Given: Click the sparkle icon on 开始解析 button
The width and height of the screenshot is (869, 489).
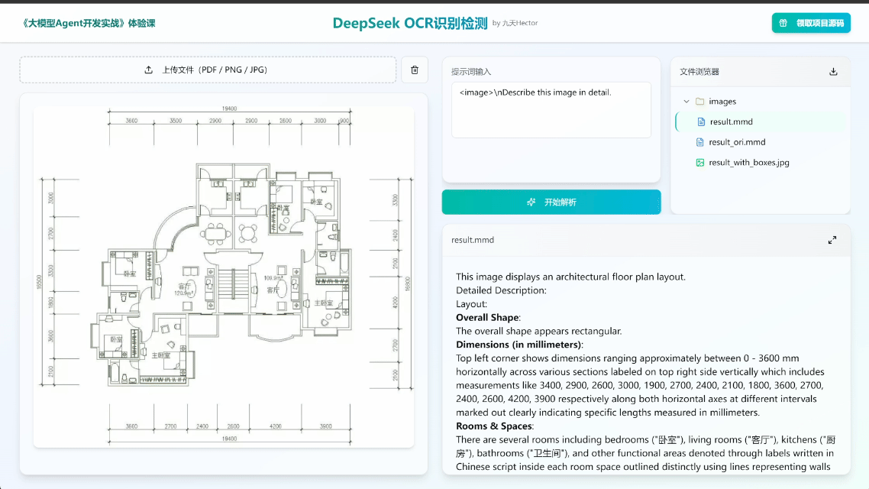Looking at the screenshot, I should (x=531, y=202).
